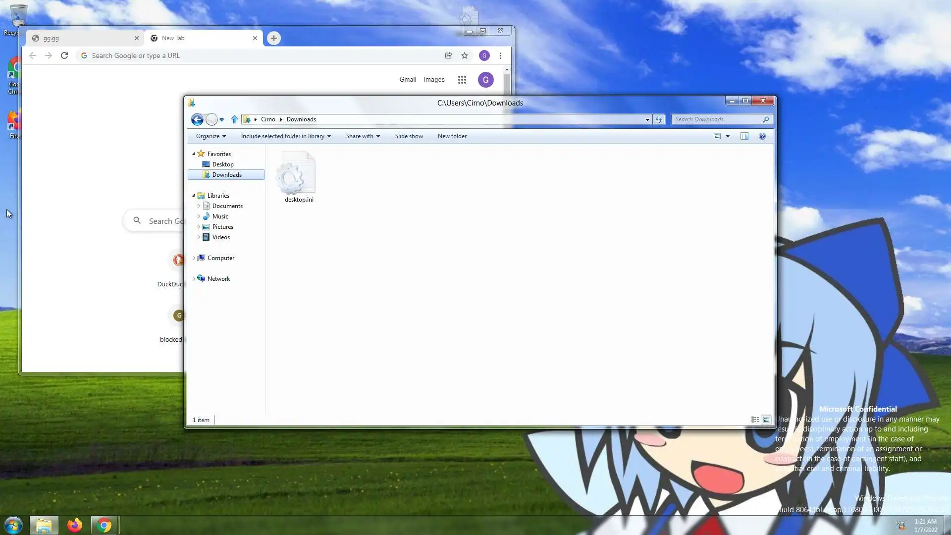Bookmark page with the star icon
Screen dimensions: 951x535
pyautogui.click(x=465, y=55)
